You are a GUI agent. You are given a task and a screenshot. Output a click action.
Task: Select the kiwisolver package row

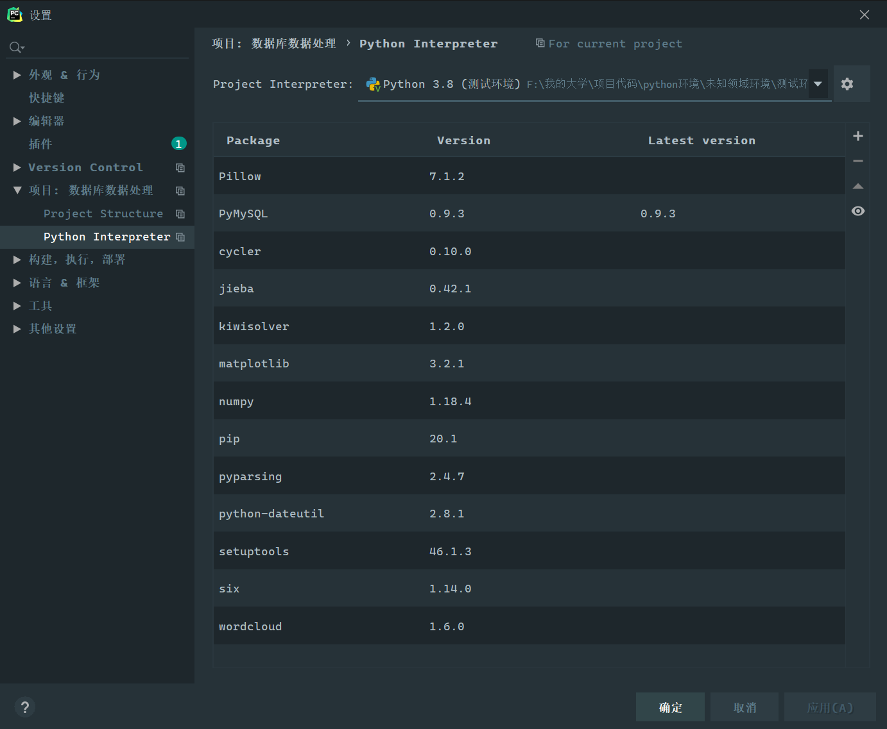coord(529,326)
